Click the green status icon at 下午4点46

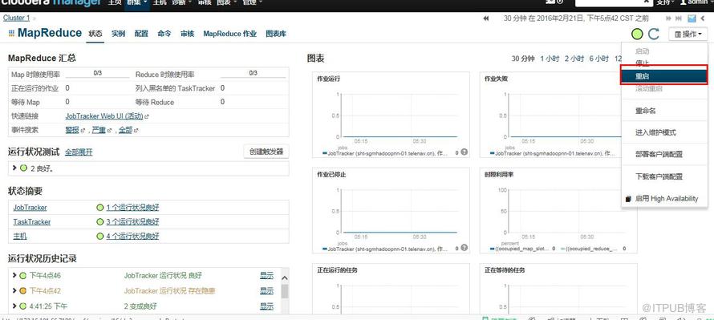(x=22, y=275)
